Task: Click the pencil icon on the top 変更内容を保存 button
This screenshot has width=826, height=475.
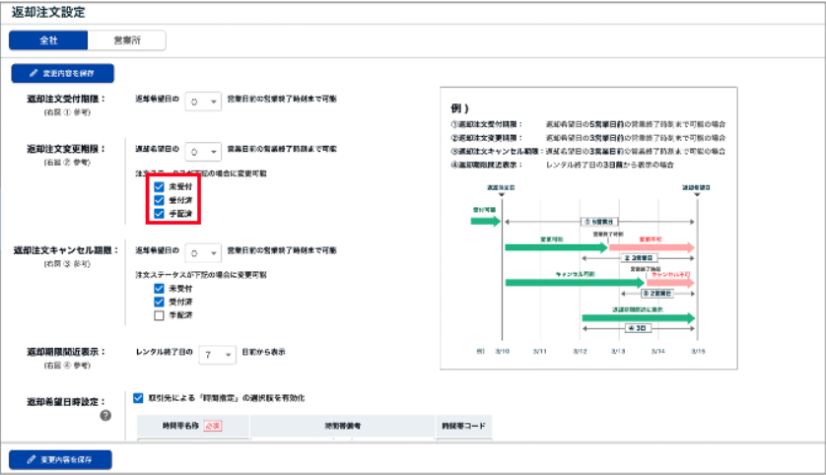Action: tap(33, 73)
